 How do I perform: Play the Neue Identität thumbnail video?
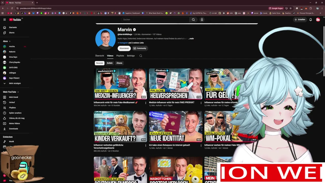(x=176, y=126)
